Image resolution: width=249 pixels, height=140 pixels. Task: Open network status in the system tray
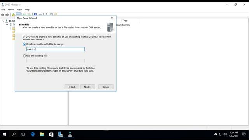(x=221, y=134)
